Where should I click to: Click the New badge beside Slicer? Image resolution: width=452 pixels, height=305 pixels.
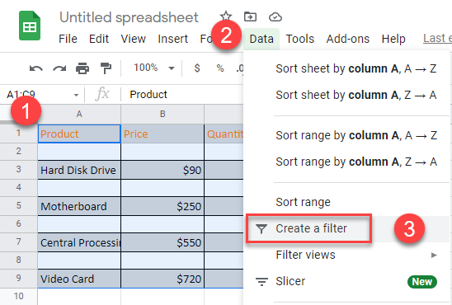tap(422, 282)
